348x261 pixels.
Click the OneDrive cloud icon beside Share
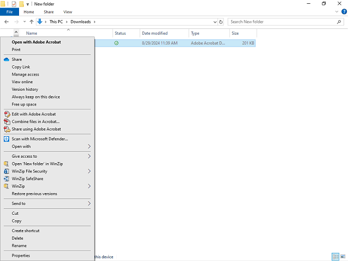click(x=7, y=59)
